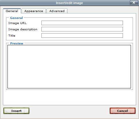Select the General tab
Viewport: 139px width, 119px height.
tap(12, 11)
